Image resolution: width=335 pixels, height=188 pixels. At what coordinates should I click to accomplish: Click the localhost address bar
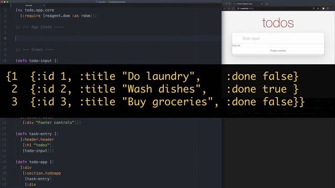coord(273,8)
